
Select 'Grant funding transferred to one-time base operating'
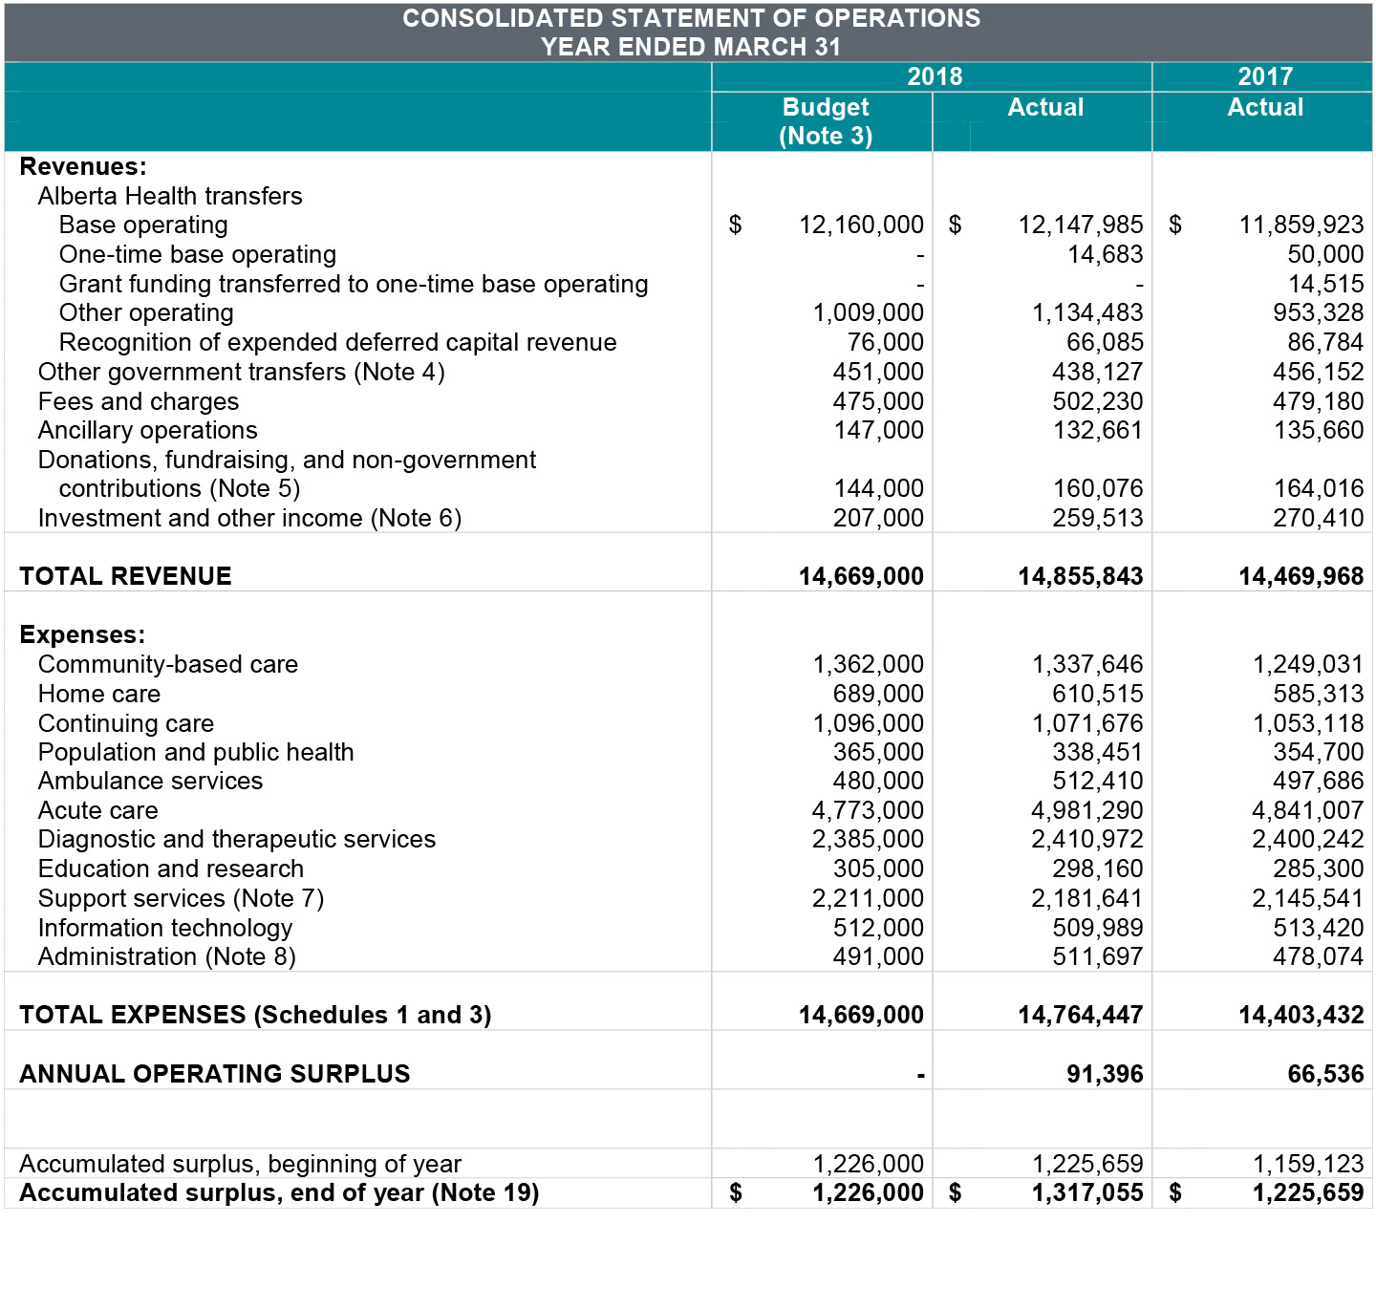[354, 285]
